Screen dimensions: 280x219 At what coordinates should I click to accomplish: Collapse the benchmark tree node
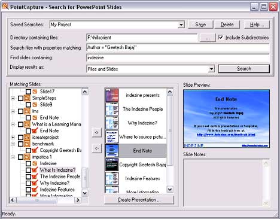pos(13,144)
